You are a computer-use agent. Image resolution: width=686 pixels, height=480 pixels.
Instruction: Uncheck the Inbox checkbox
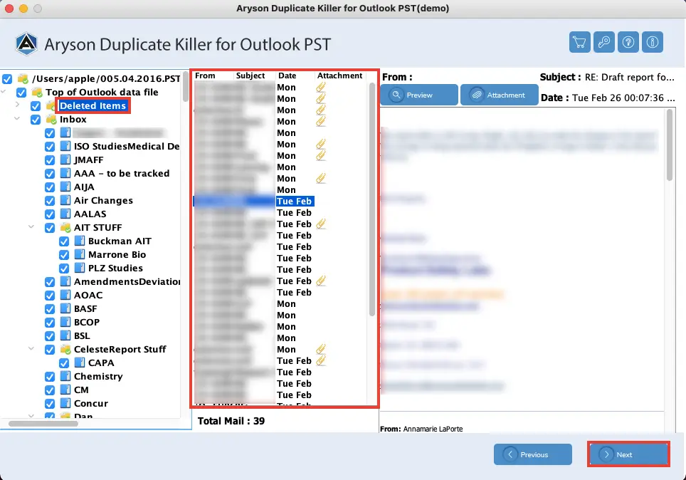coord(36,120)
